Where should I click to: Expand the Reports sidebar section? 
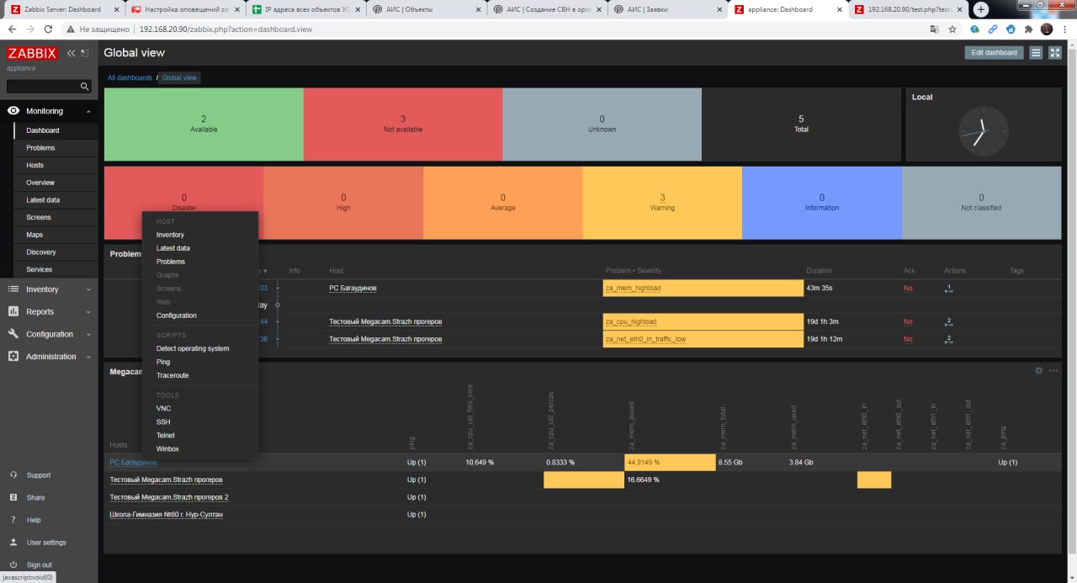49,311
